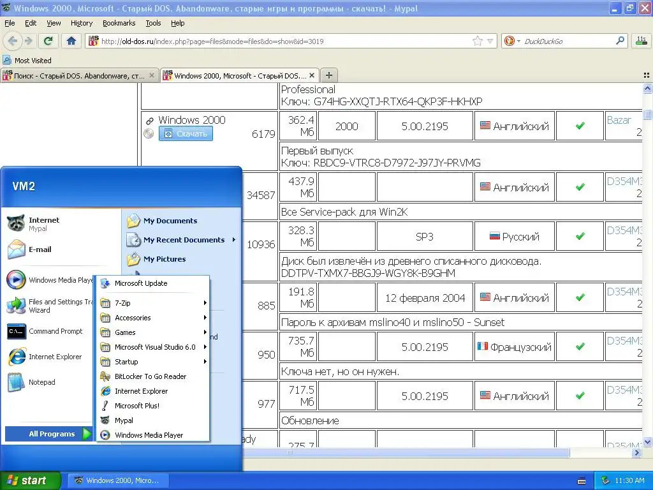653x490 pixels.
Task: Click vertical scrollbar up arrow
Action: coord(647,88)
